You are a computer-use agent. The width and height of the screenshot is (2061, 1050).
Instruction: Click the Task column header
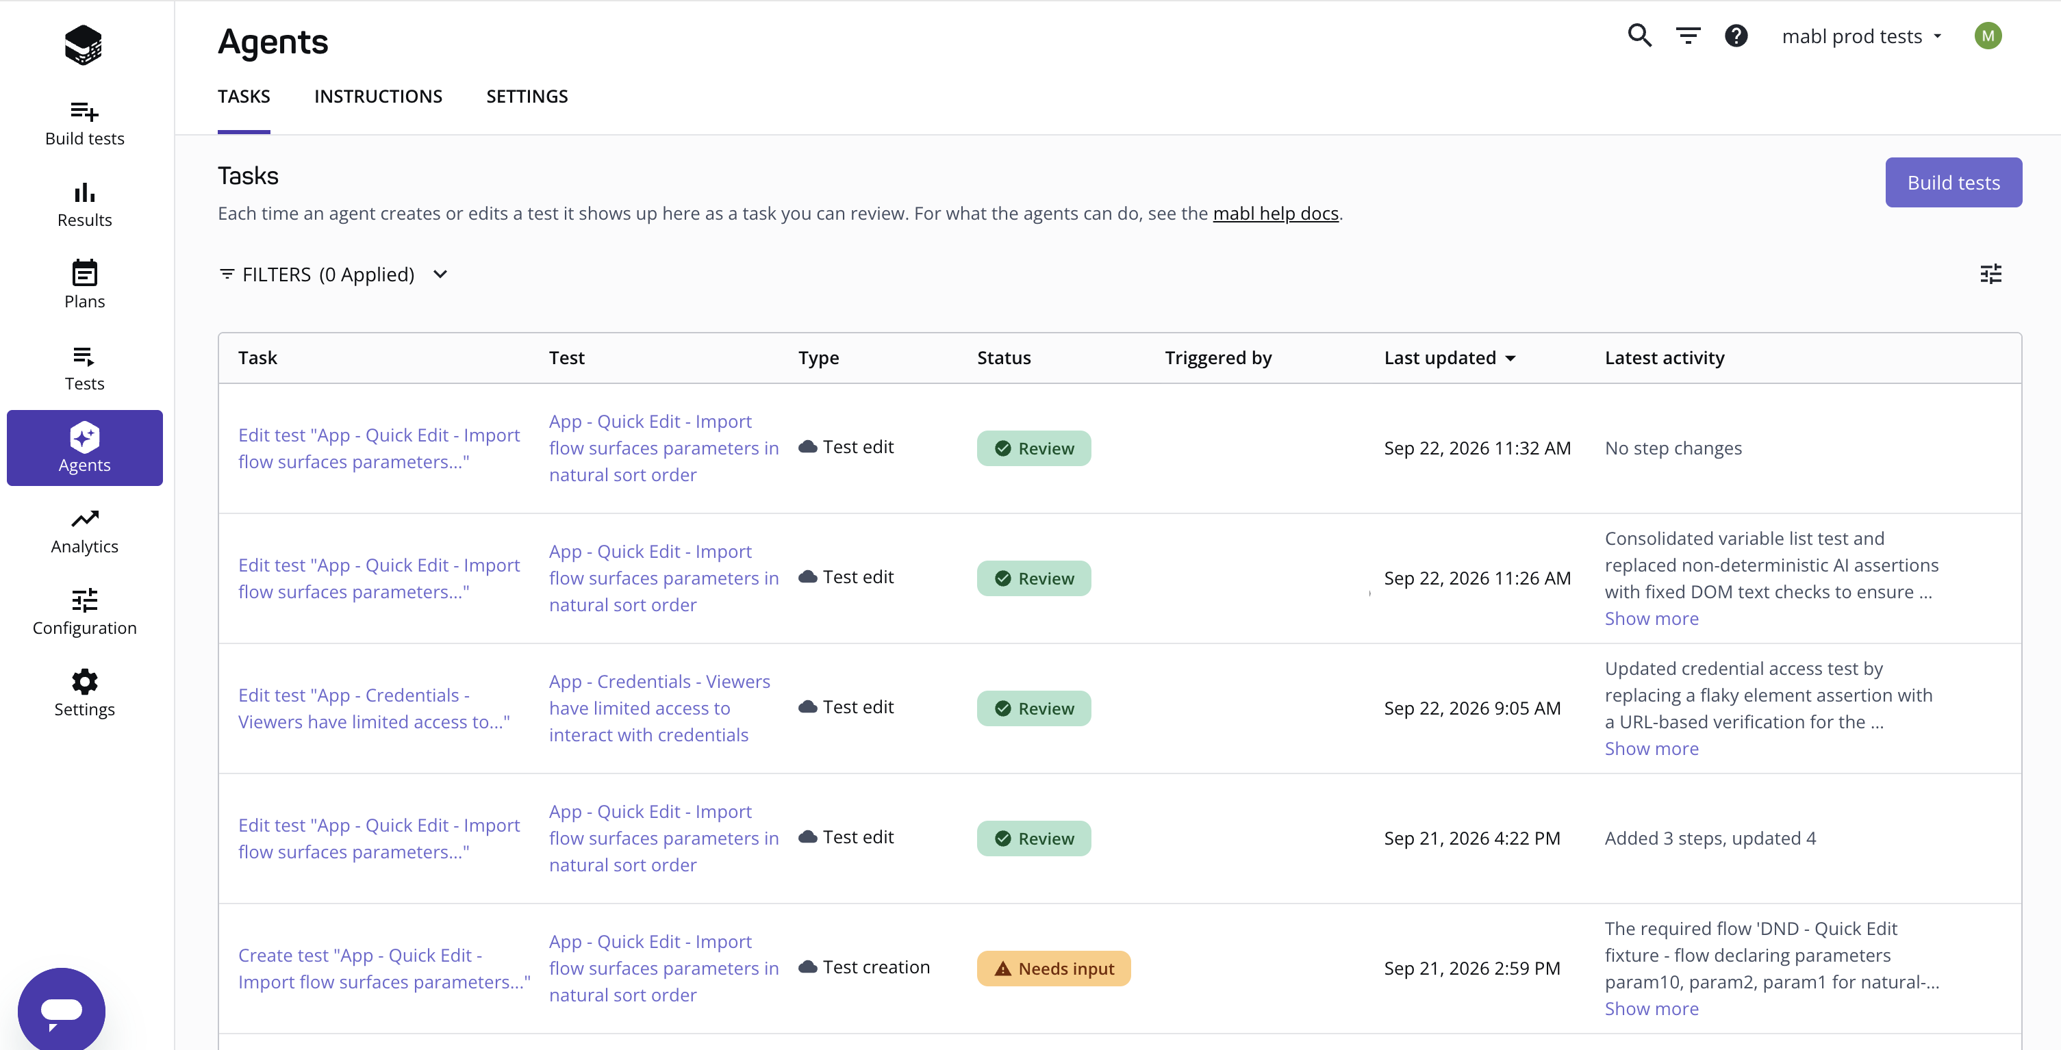[257, 357]
